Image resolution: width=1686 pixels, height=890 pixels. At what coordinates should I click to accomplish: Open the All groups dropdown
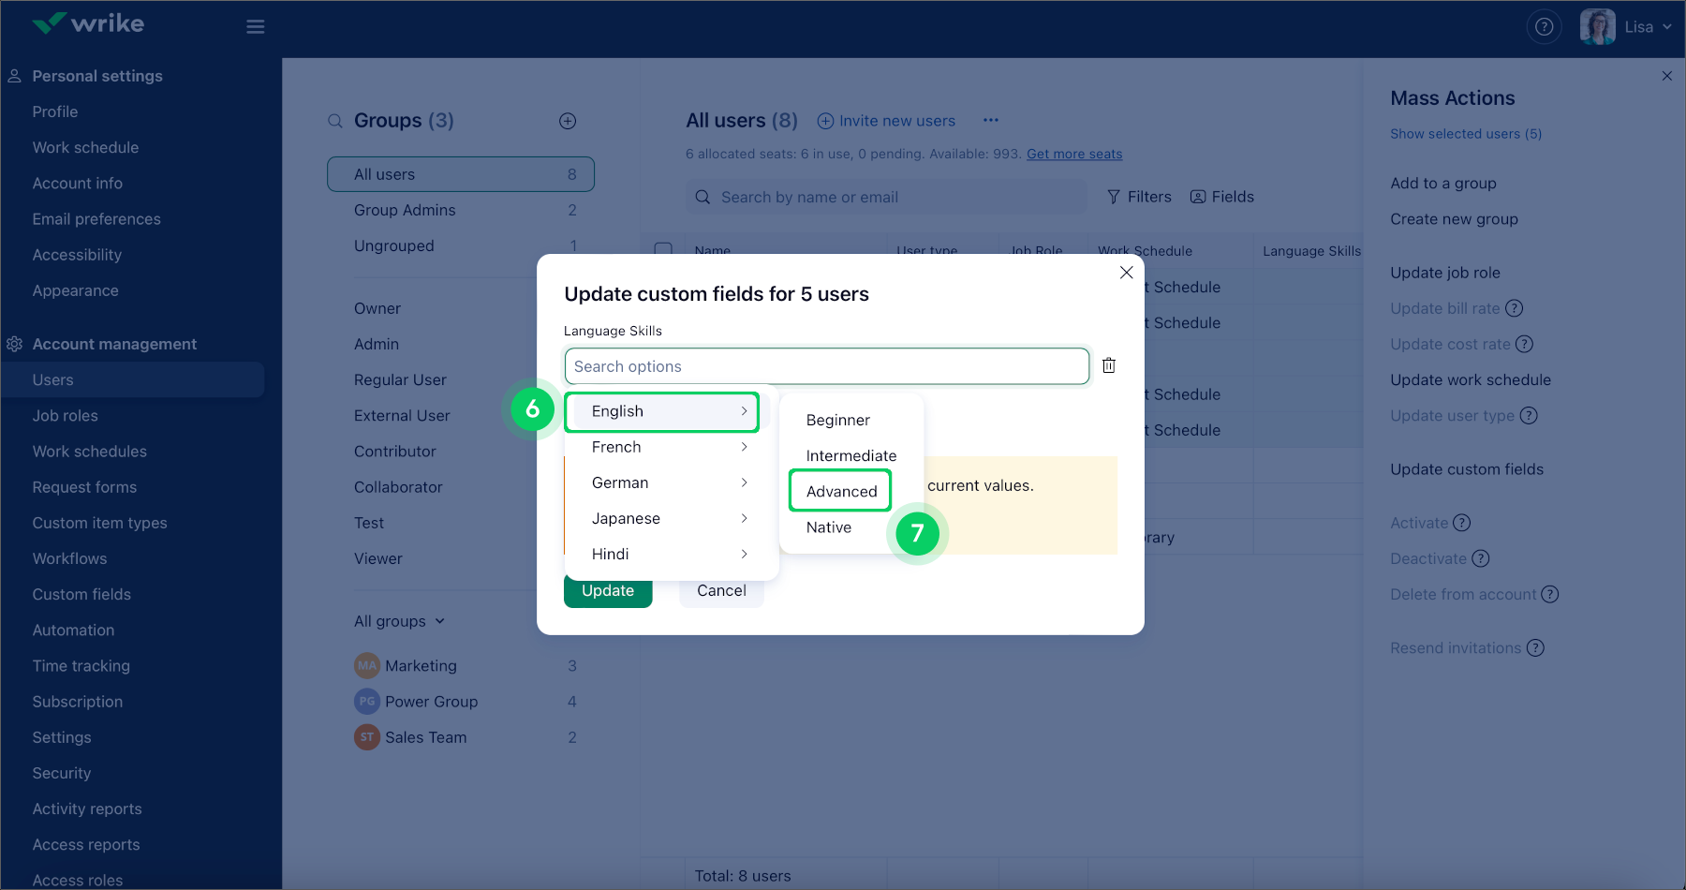(400, 621)
